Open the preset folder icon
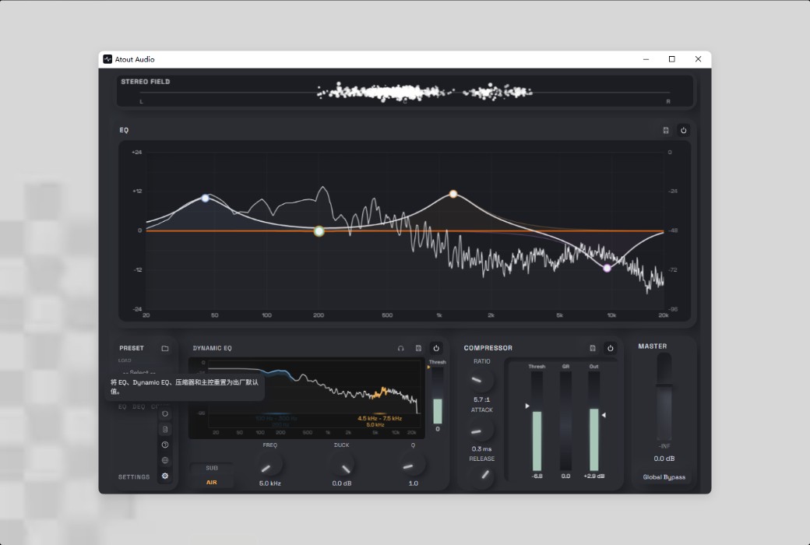Image resolution: width=810 pixels, height=545 pixels. (165, 348)
